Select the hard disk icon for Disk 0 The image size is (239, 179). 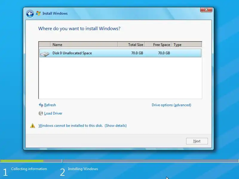click(45, 54)
